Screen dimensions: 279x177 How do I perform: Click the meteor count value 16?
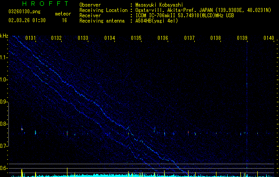pyautogui.click(x=64, y=20)
